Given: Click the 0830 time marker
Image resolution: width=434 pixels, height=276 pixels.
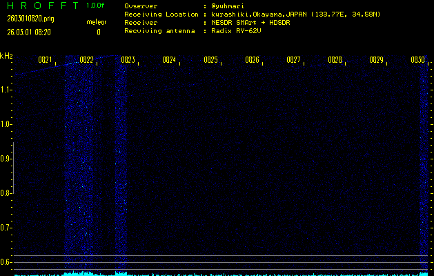Looking at the screenshot, I should click(417, 60).
